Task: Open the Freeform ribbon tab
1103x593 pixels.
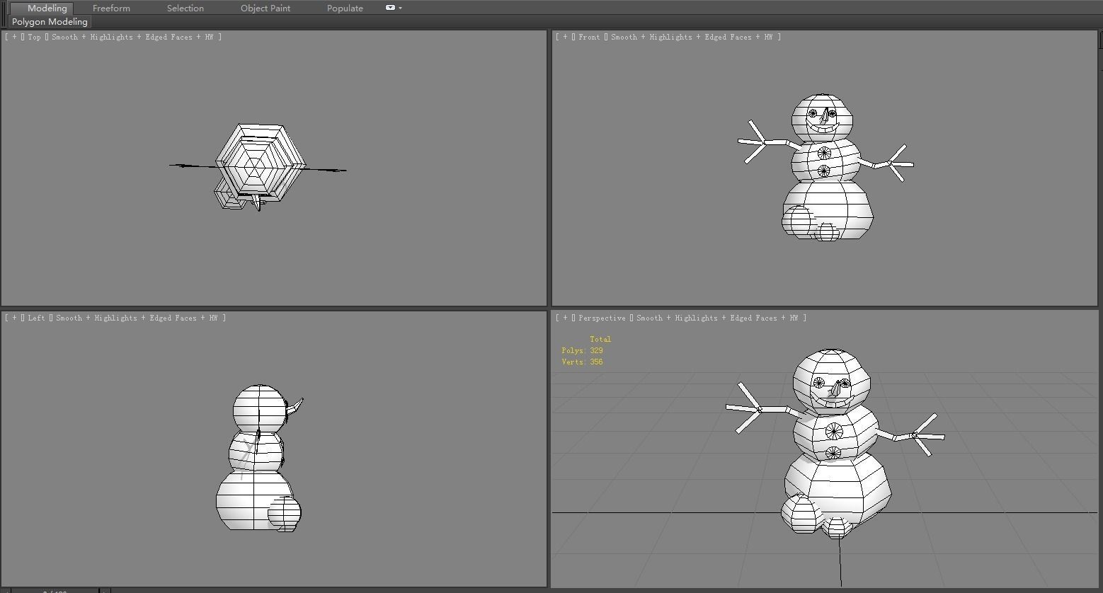Action: coord(111,8)
